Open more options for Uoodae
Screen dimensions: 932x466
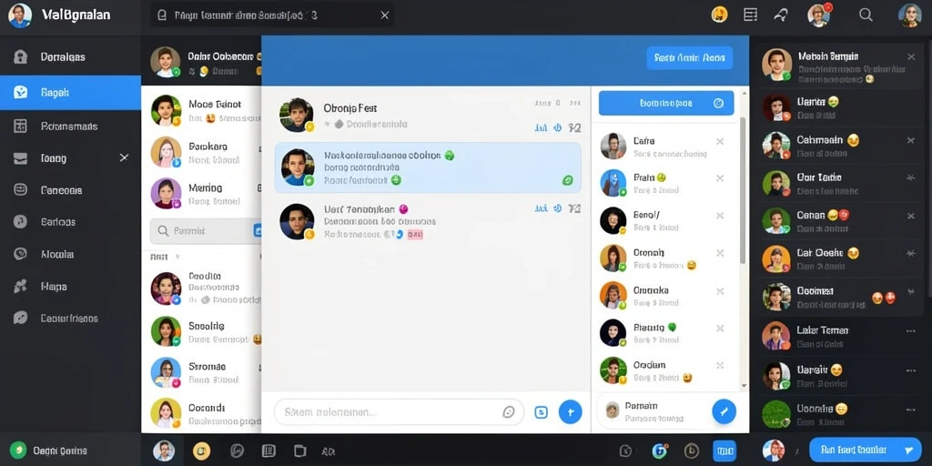click(x=910, y=410)
